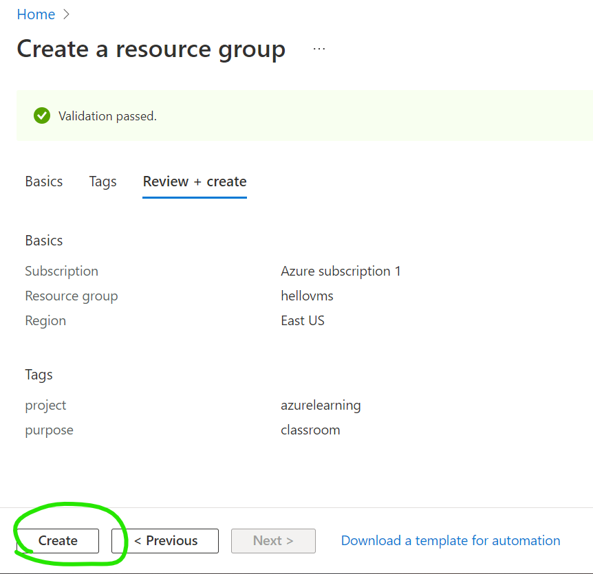
Task: Select the Review + create tab
Action: tap(195, 181)
